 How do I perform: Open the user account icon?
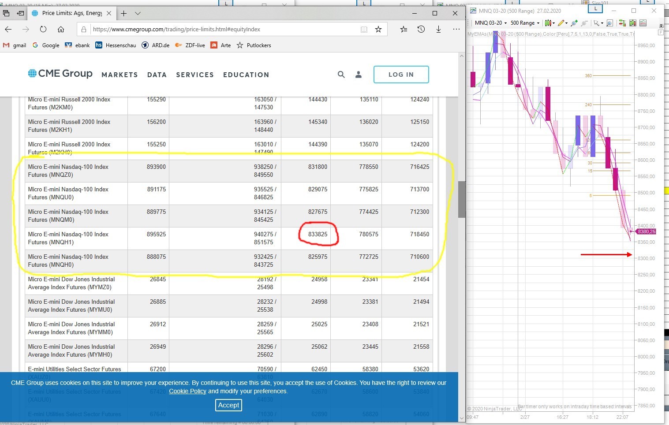click(x=359, y=75)
